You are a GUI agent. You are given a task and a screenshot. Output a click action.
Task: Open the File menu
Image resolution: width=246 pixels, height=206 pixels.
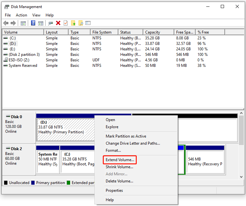pos(8,15)
